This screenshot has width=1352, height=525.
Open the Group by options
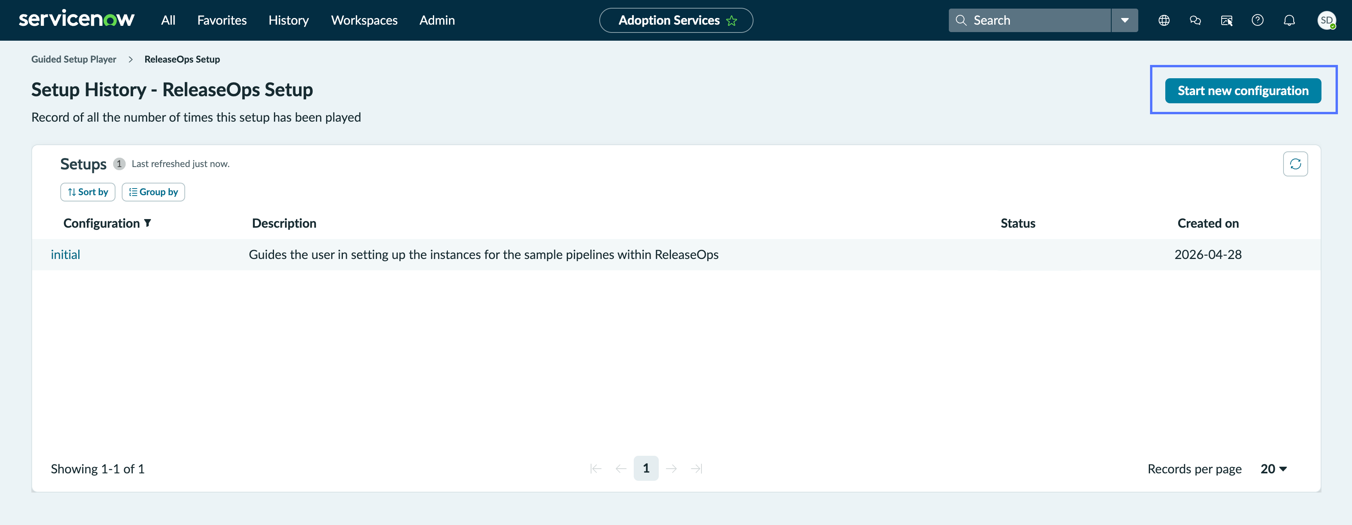coord(153,192)
